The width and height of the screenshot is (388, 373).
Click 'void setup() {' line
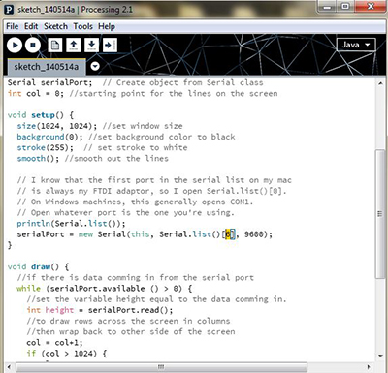click(41, 115)
